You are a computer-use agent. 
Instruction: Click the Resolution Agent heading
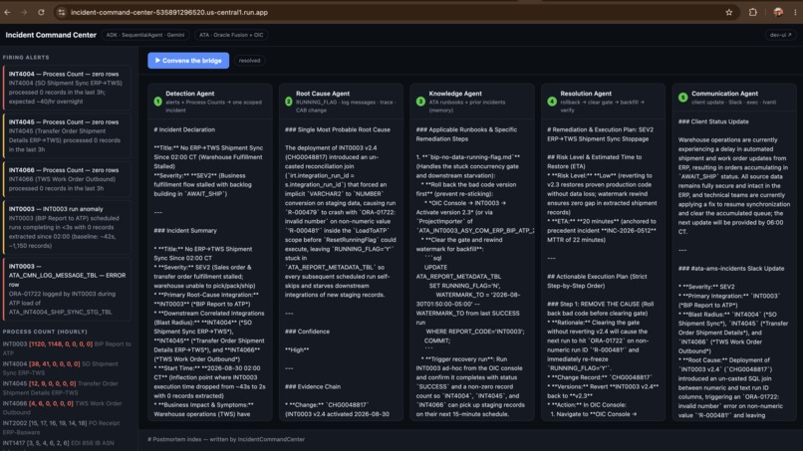586,94
